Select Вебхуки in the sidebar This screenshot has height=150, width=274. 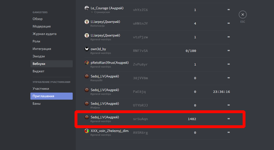[x=51, y=64]
